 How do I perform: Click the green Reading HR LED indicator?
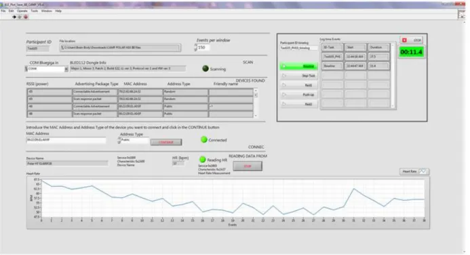point(203,160)
